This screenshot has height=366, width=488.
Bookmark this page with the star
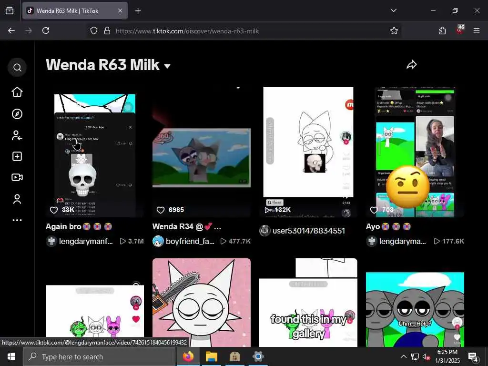click(394, 30)
